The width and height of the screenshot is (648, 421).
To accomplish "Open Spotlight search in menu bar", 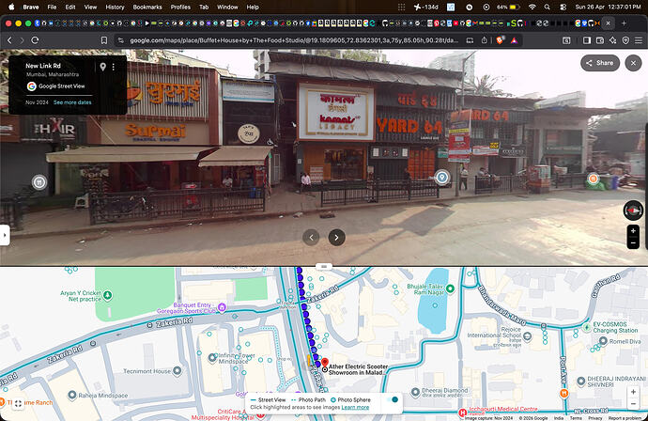I will (548, 7).
